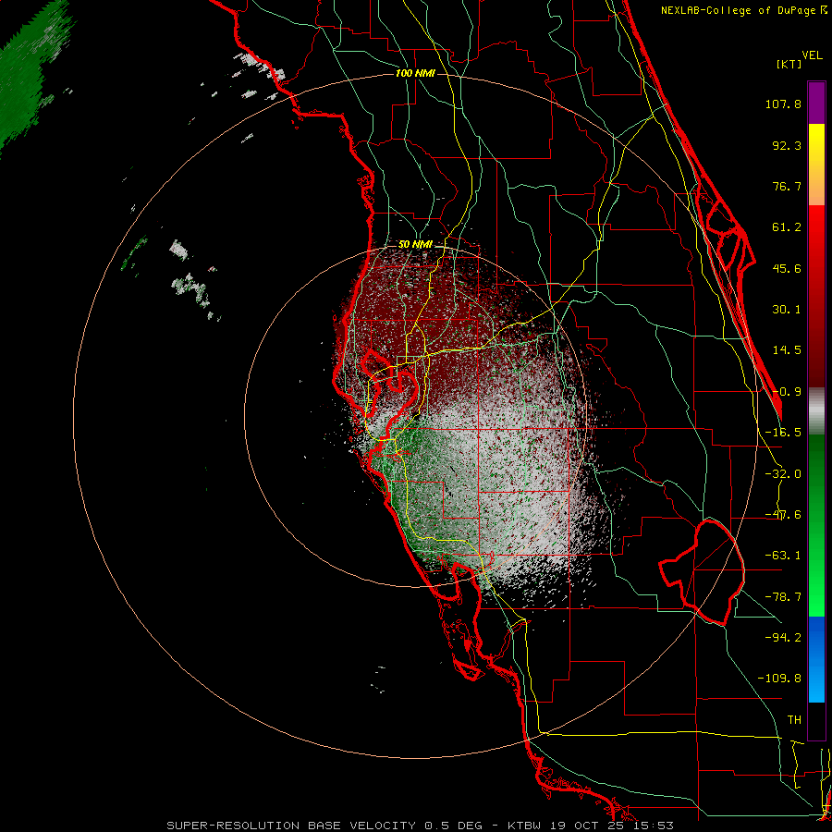Select the -0.9 velocity scale value

point(787,392)
